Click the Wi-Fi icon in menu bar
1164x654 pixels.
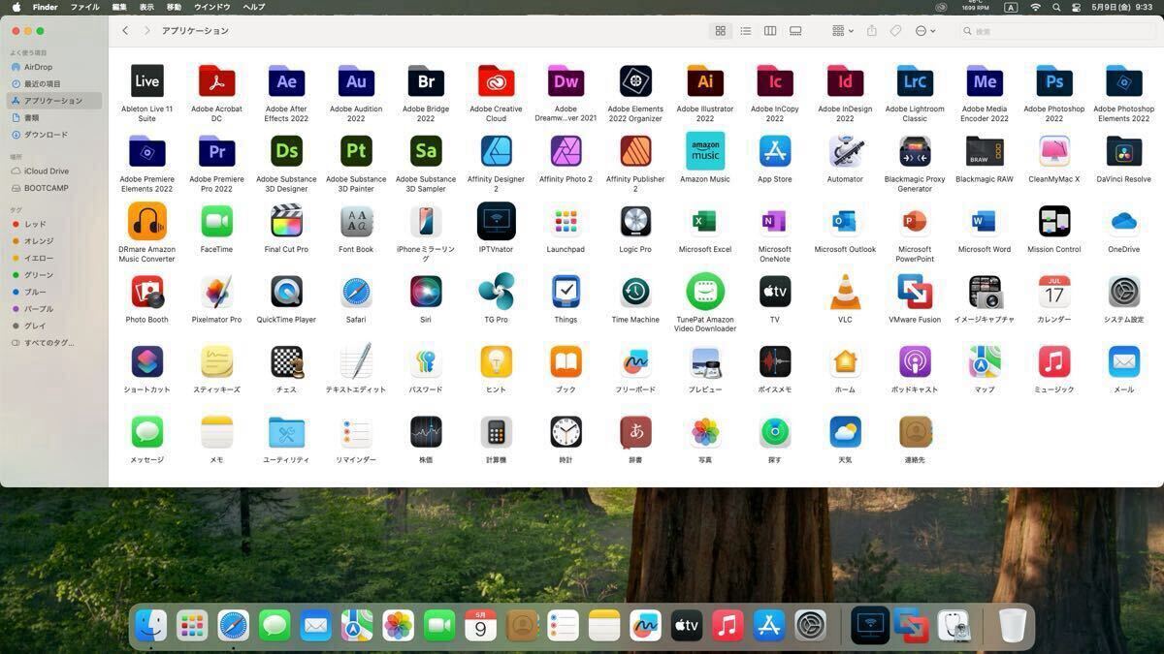(1035, 7)
